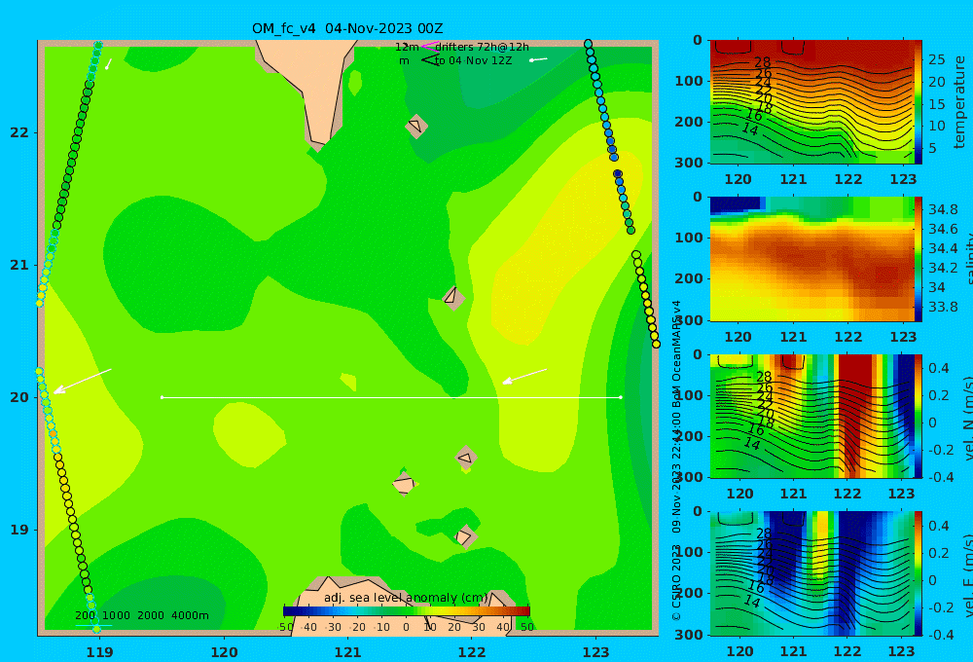Click the "vel. N (m/s)" axis label

pos(967,418)
